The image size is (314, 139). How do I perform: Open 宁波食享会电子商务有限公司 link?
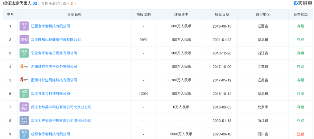click(x=54, y=53)
